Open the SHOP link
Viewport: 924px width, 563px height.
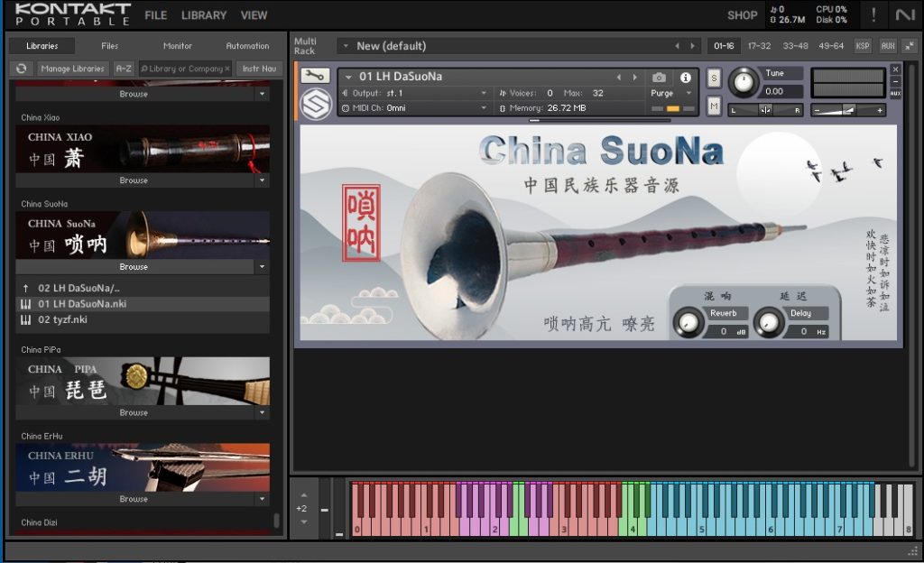(742, 15)
